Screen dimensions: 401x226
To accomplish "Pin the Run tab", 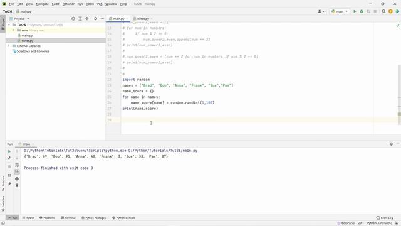I will pyautogui.click(x=9, y=184).
